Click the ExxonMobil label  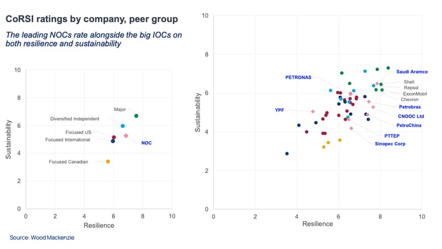[415, 94]
